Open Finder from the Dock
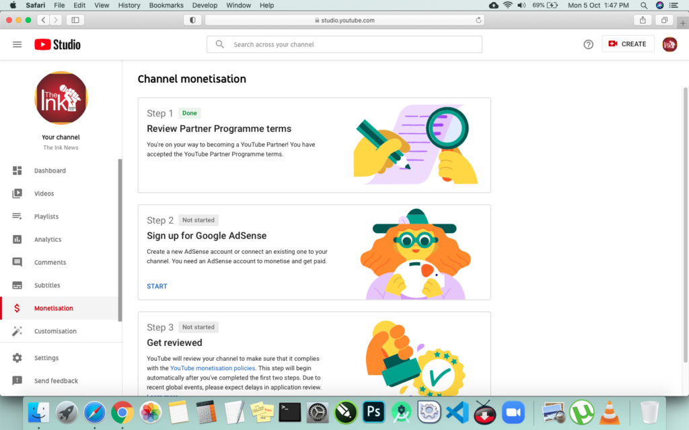 pyautogui.click(x=38, y=413)
